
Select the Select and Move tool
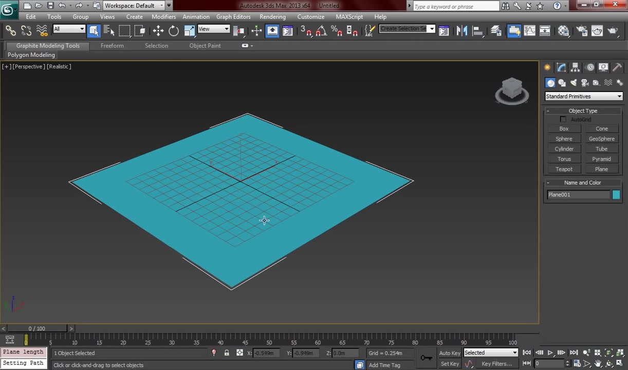pos(158,30)
